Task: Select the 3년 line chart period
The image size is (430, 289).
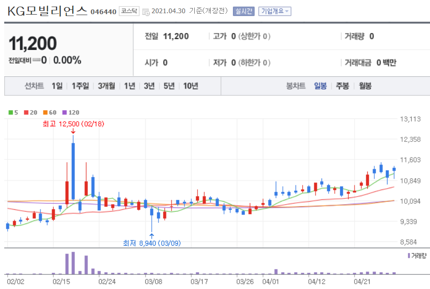Action: click(149, 86)
